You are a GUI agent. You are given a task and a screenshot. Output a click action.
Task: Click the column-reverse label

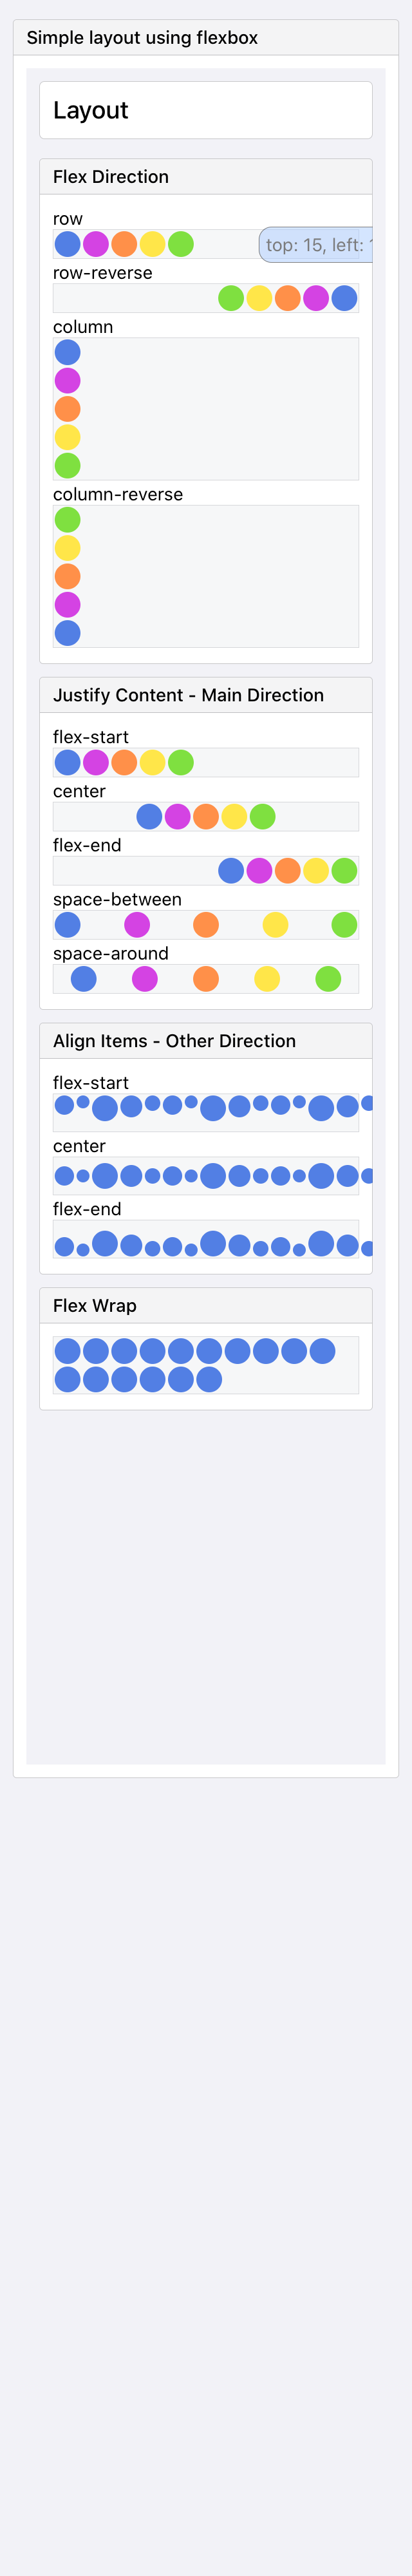[118, 494]
